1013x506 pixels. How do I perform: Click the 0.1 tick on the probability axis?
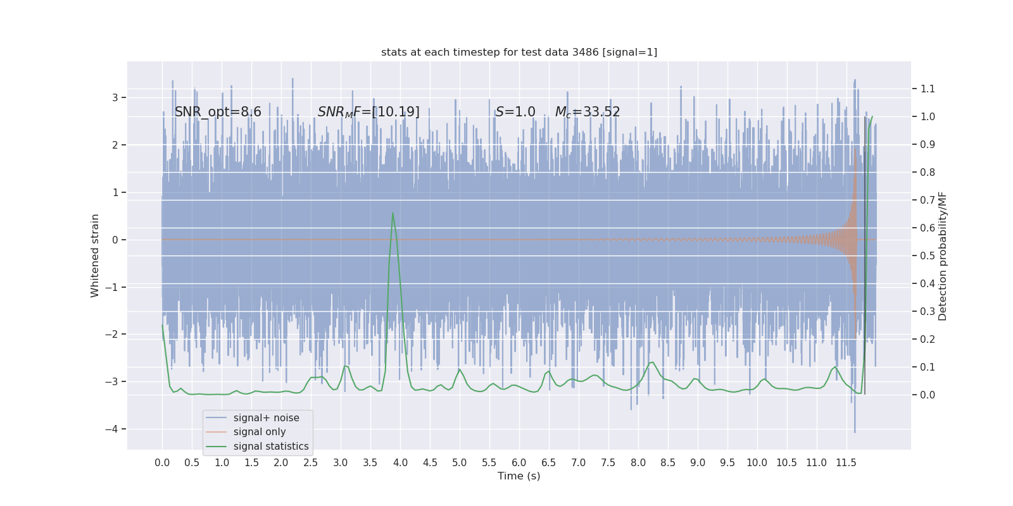click(928, 367)
